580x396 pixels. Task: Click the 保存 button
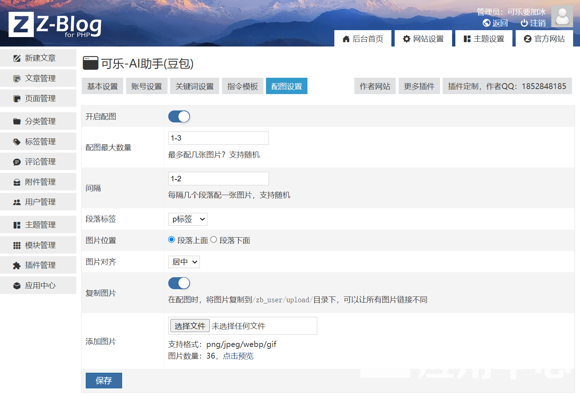tap(104, 380)
